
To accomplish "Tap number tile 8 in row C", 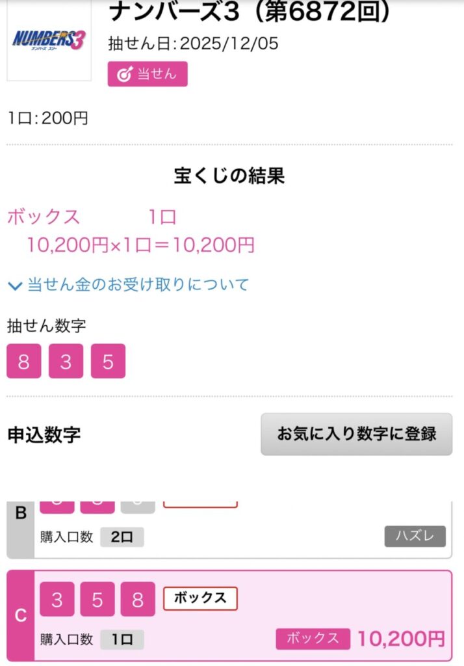I will click(x=138, y=599).
